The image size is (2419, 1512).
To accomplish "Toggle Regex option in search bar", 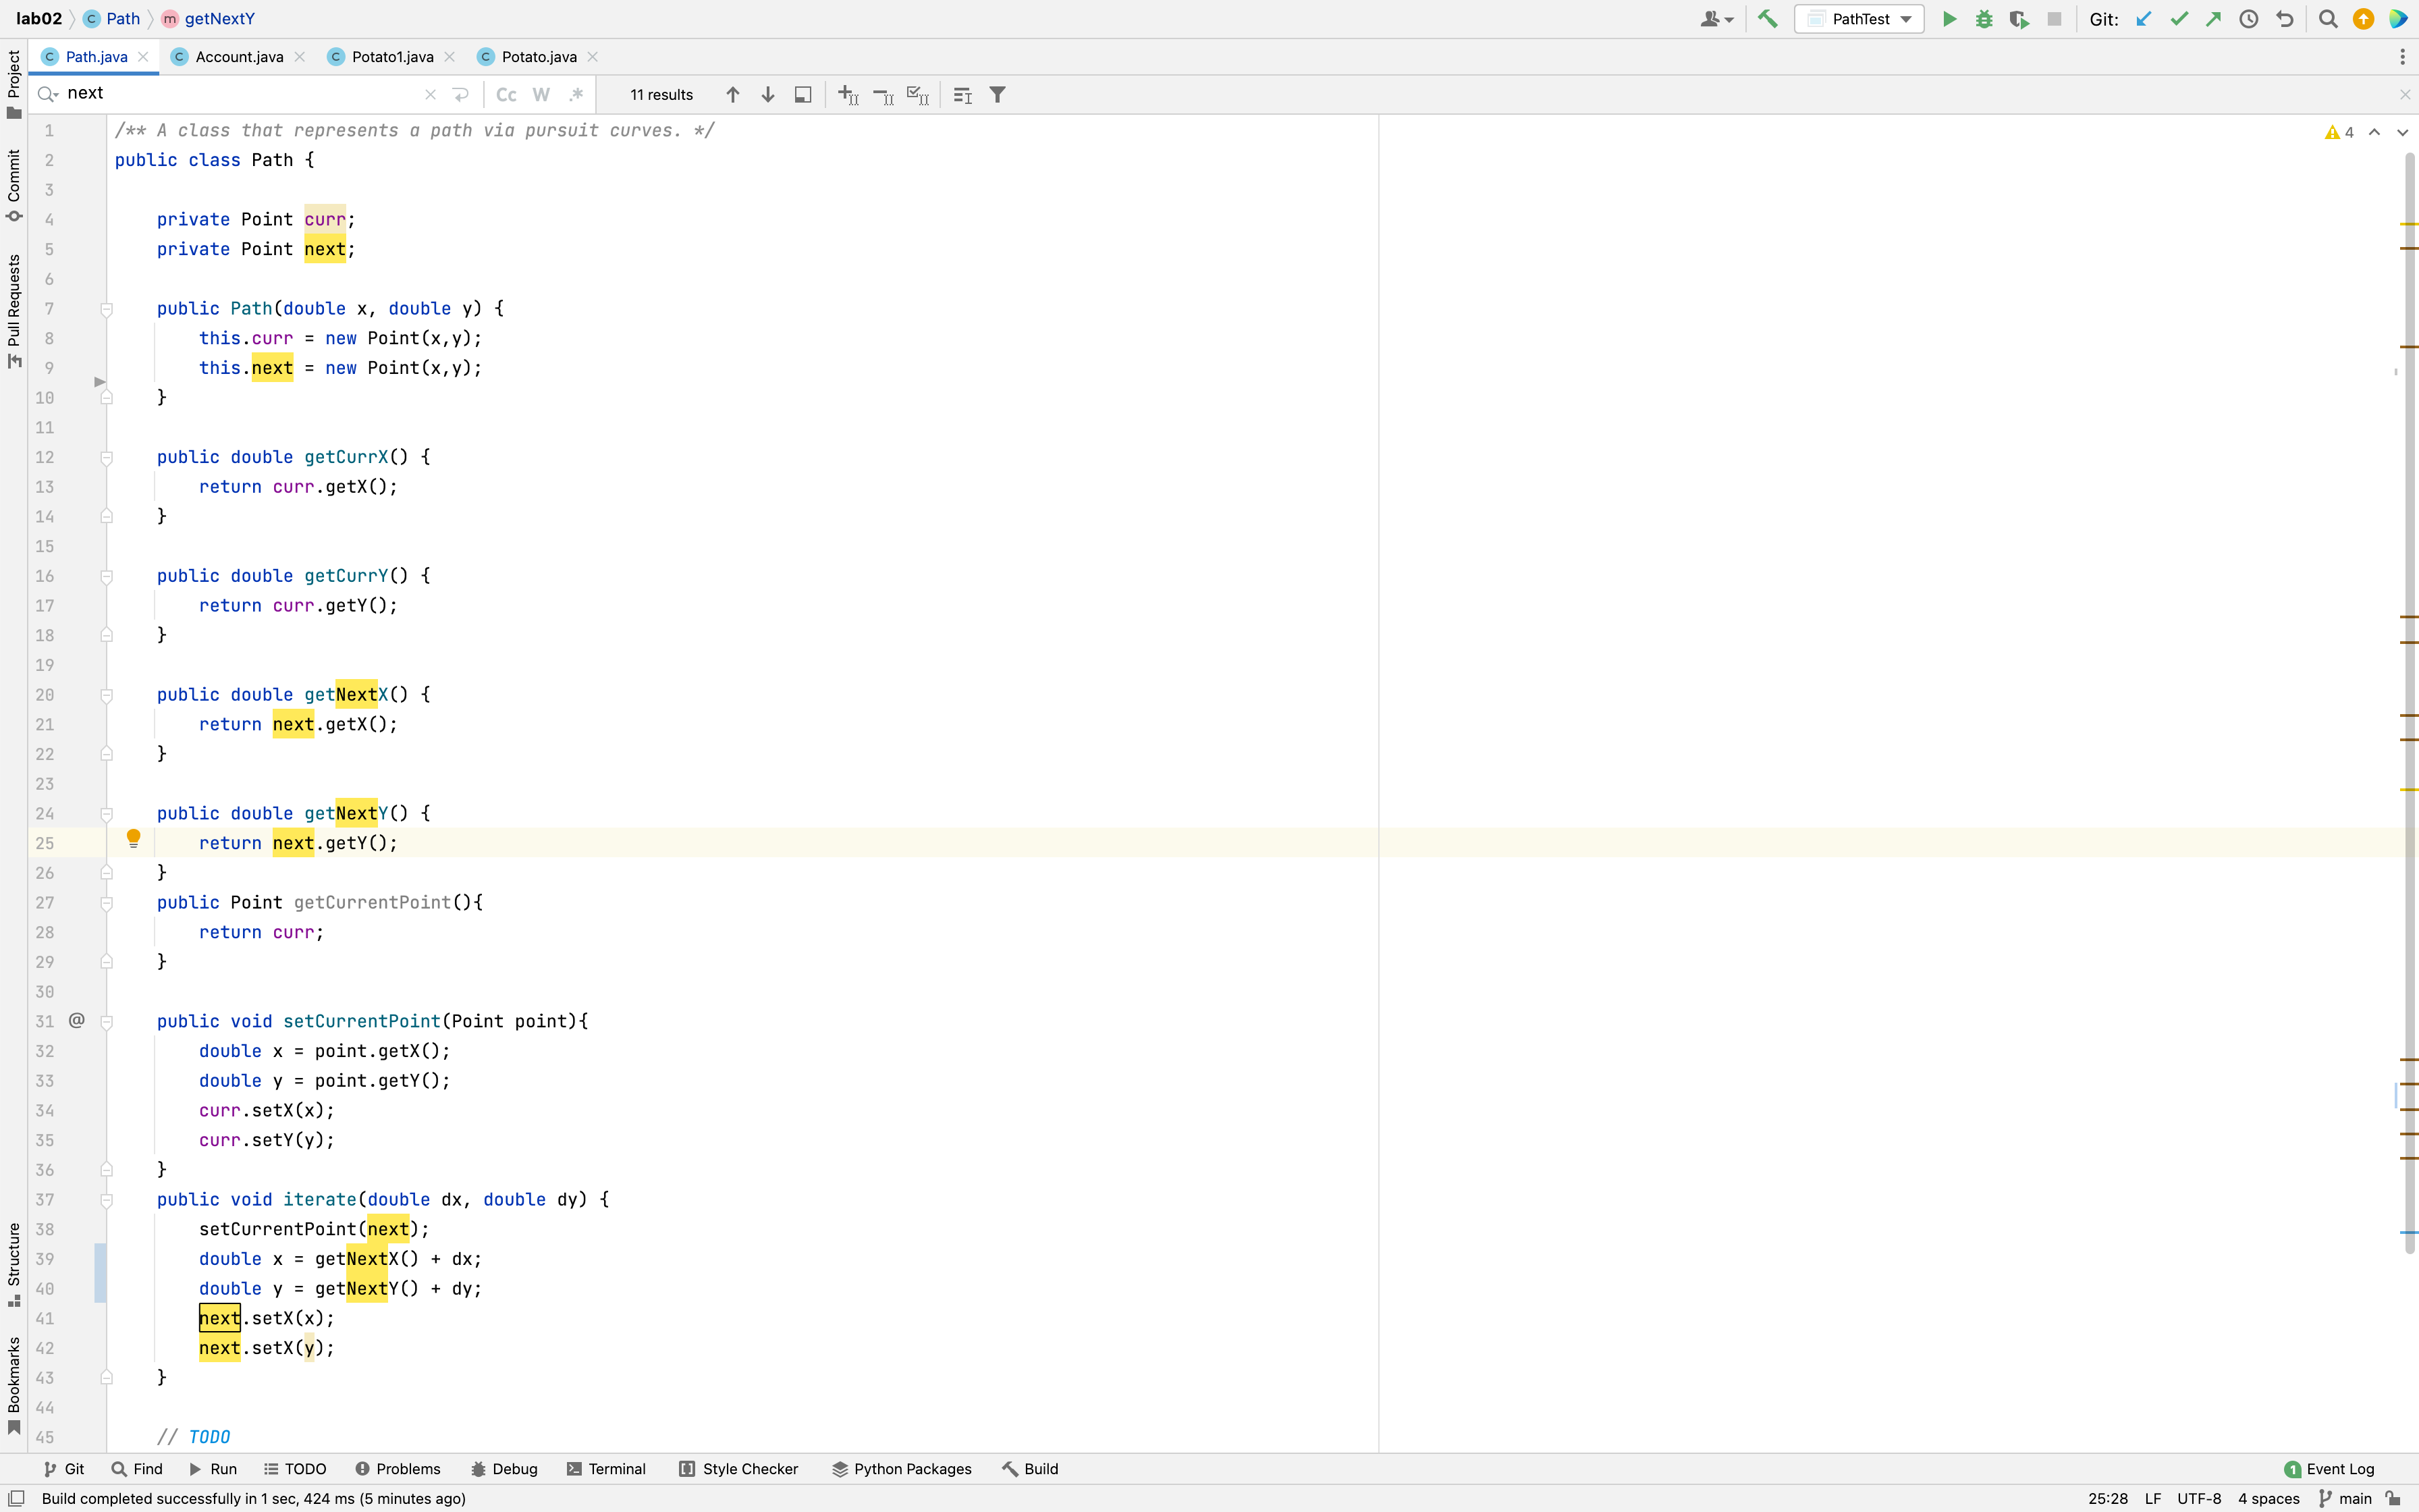I will pos(576,94).
